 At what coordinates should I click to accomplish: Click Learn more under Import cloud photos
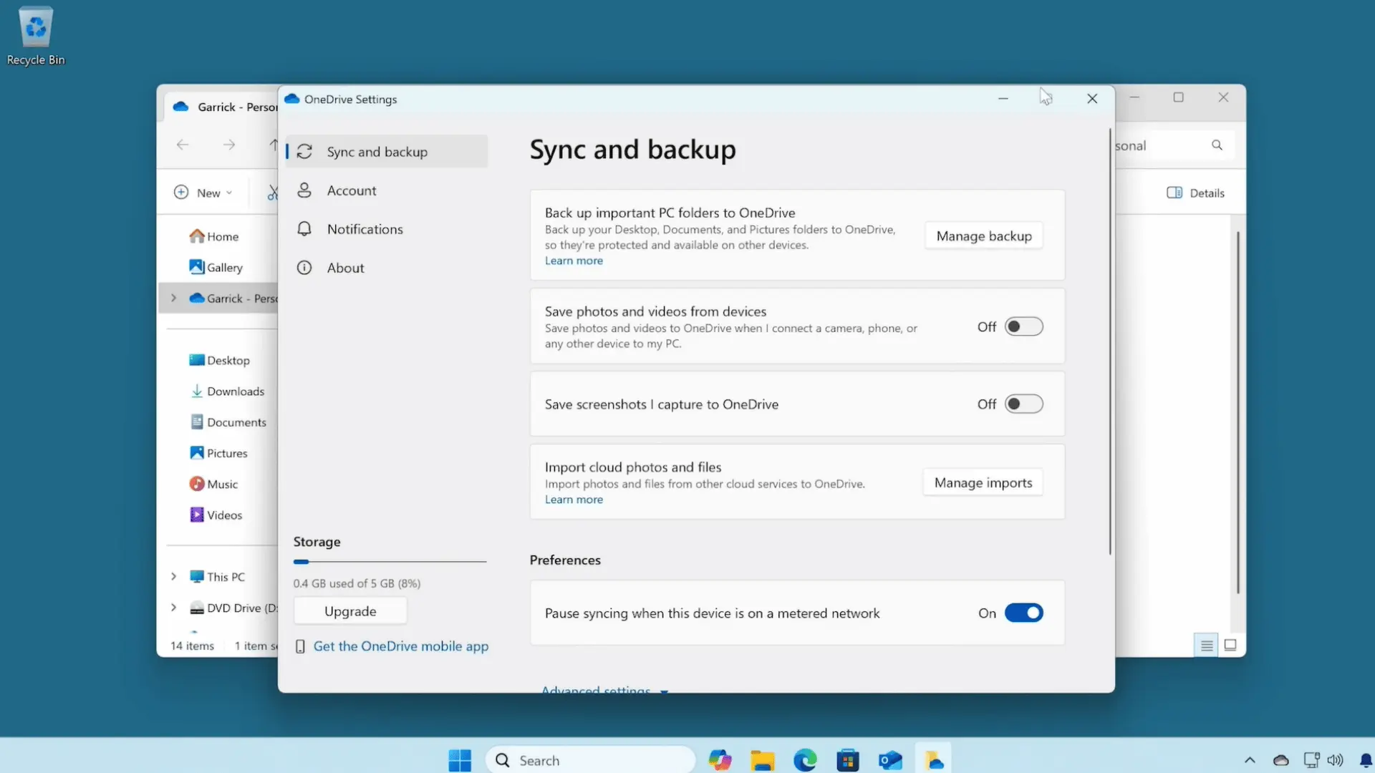574,500
